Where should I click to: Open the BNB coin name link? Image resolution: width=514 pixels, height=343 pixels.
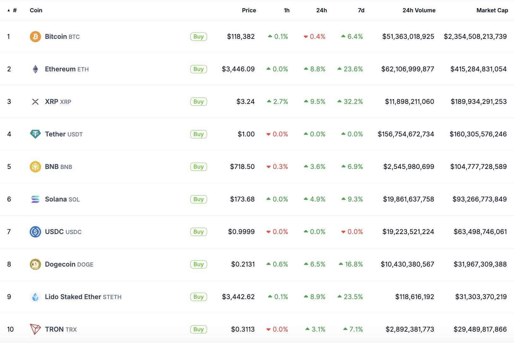click(x=58, y=167)
